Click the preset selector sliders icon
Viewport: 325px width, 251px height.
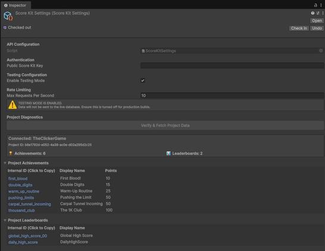(x=318, y=13)
